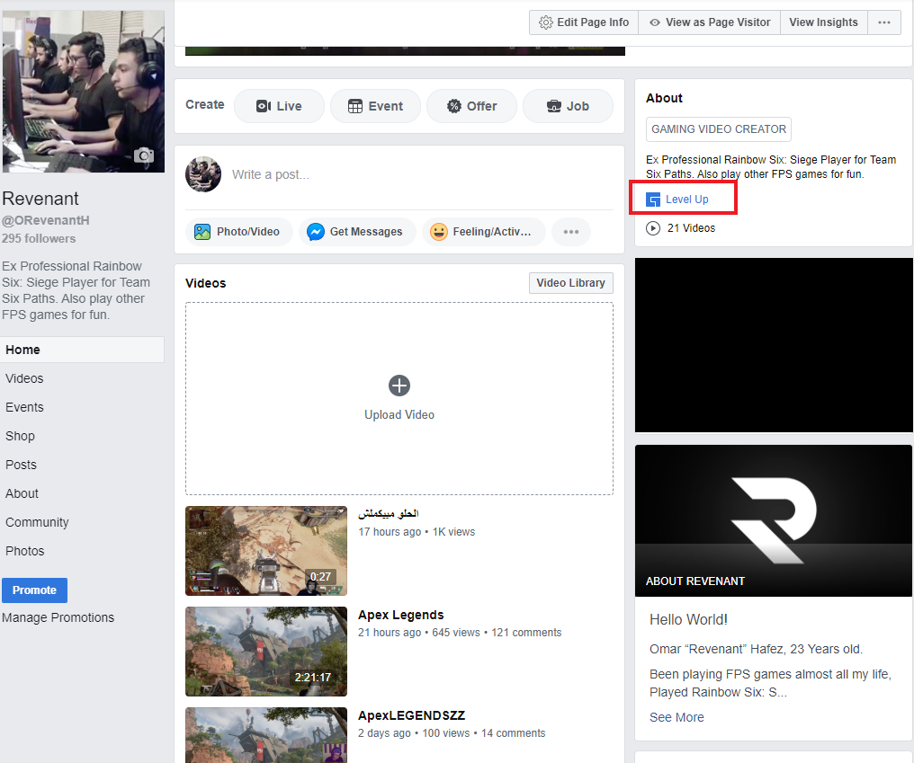
Task: Click the 295 followers count
Action: (x=39, y=239)
